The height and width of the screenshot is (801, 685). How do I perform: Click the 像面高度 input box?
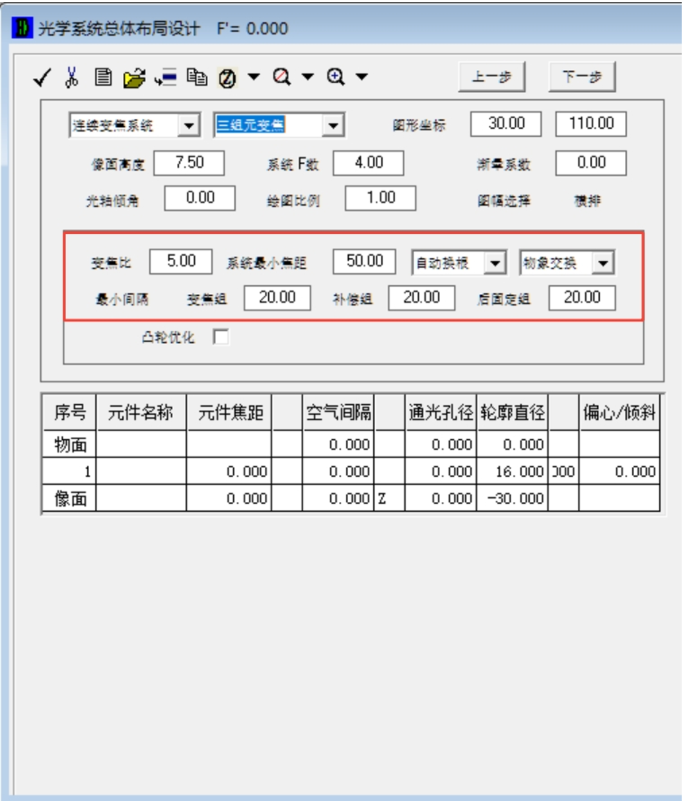coord(189,163)
